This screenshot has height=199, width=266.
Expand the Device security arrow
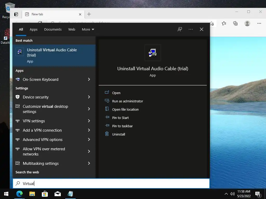click(x=89, y=97)
